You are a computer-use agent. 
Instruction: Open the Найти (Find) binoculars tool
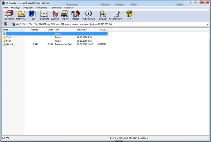coord(65,15)
